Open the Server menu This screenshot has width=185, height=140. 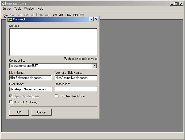(7, 9)
